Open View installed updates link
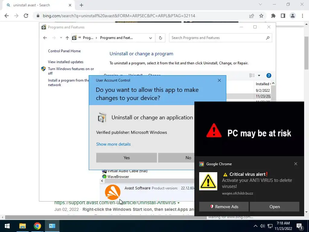309x232 pixels. pyautogui.click(x=65, y=62)
